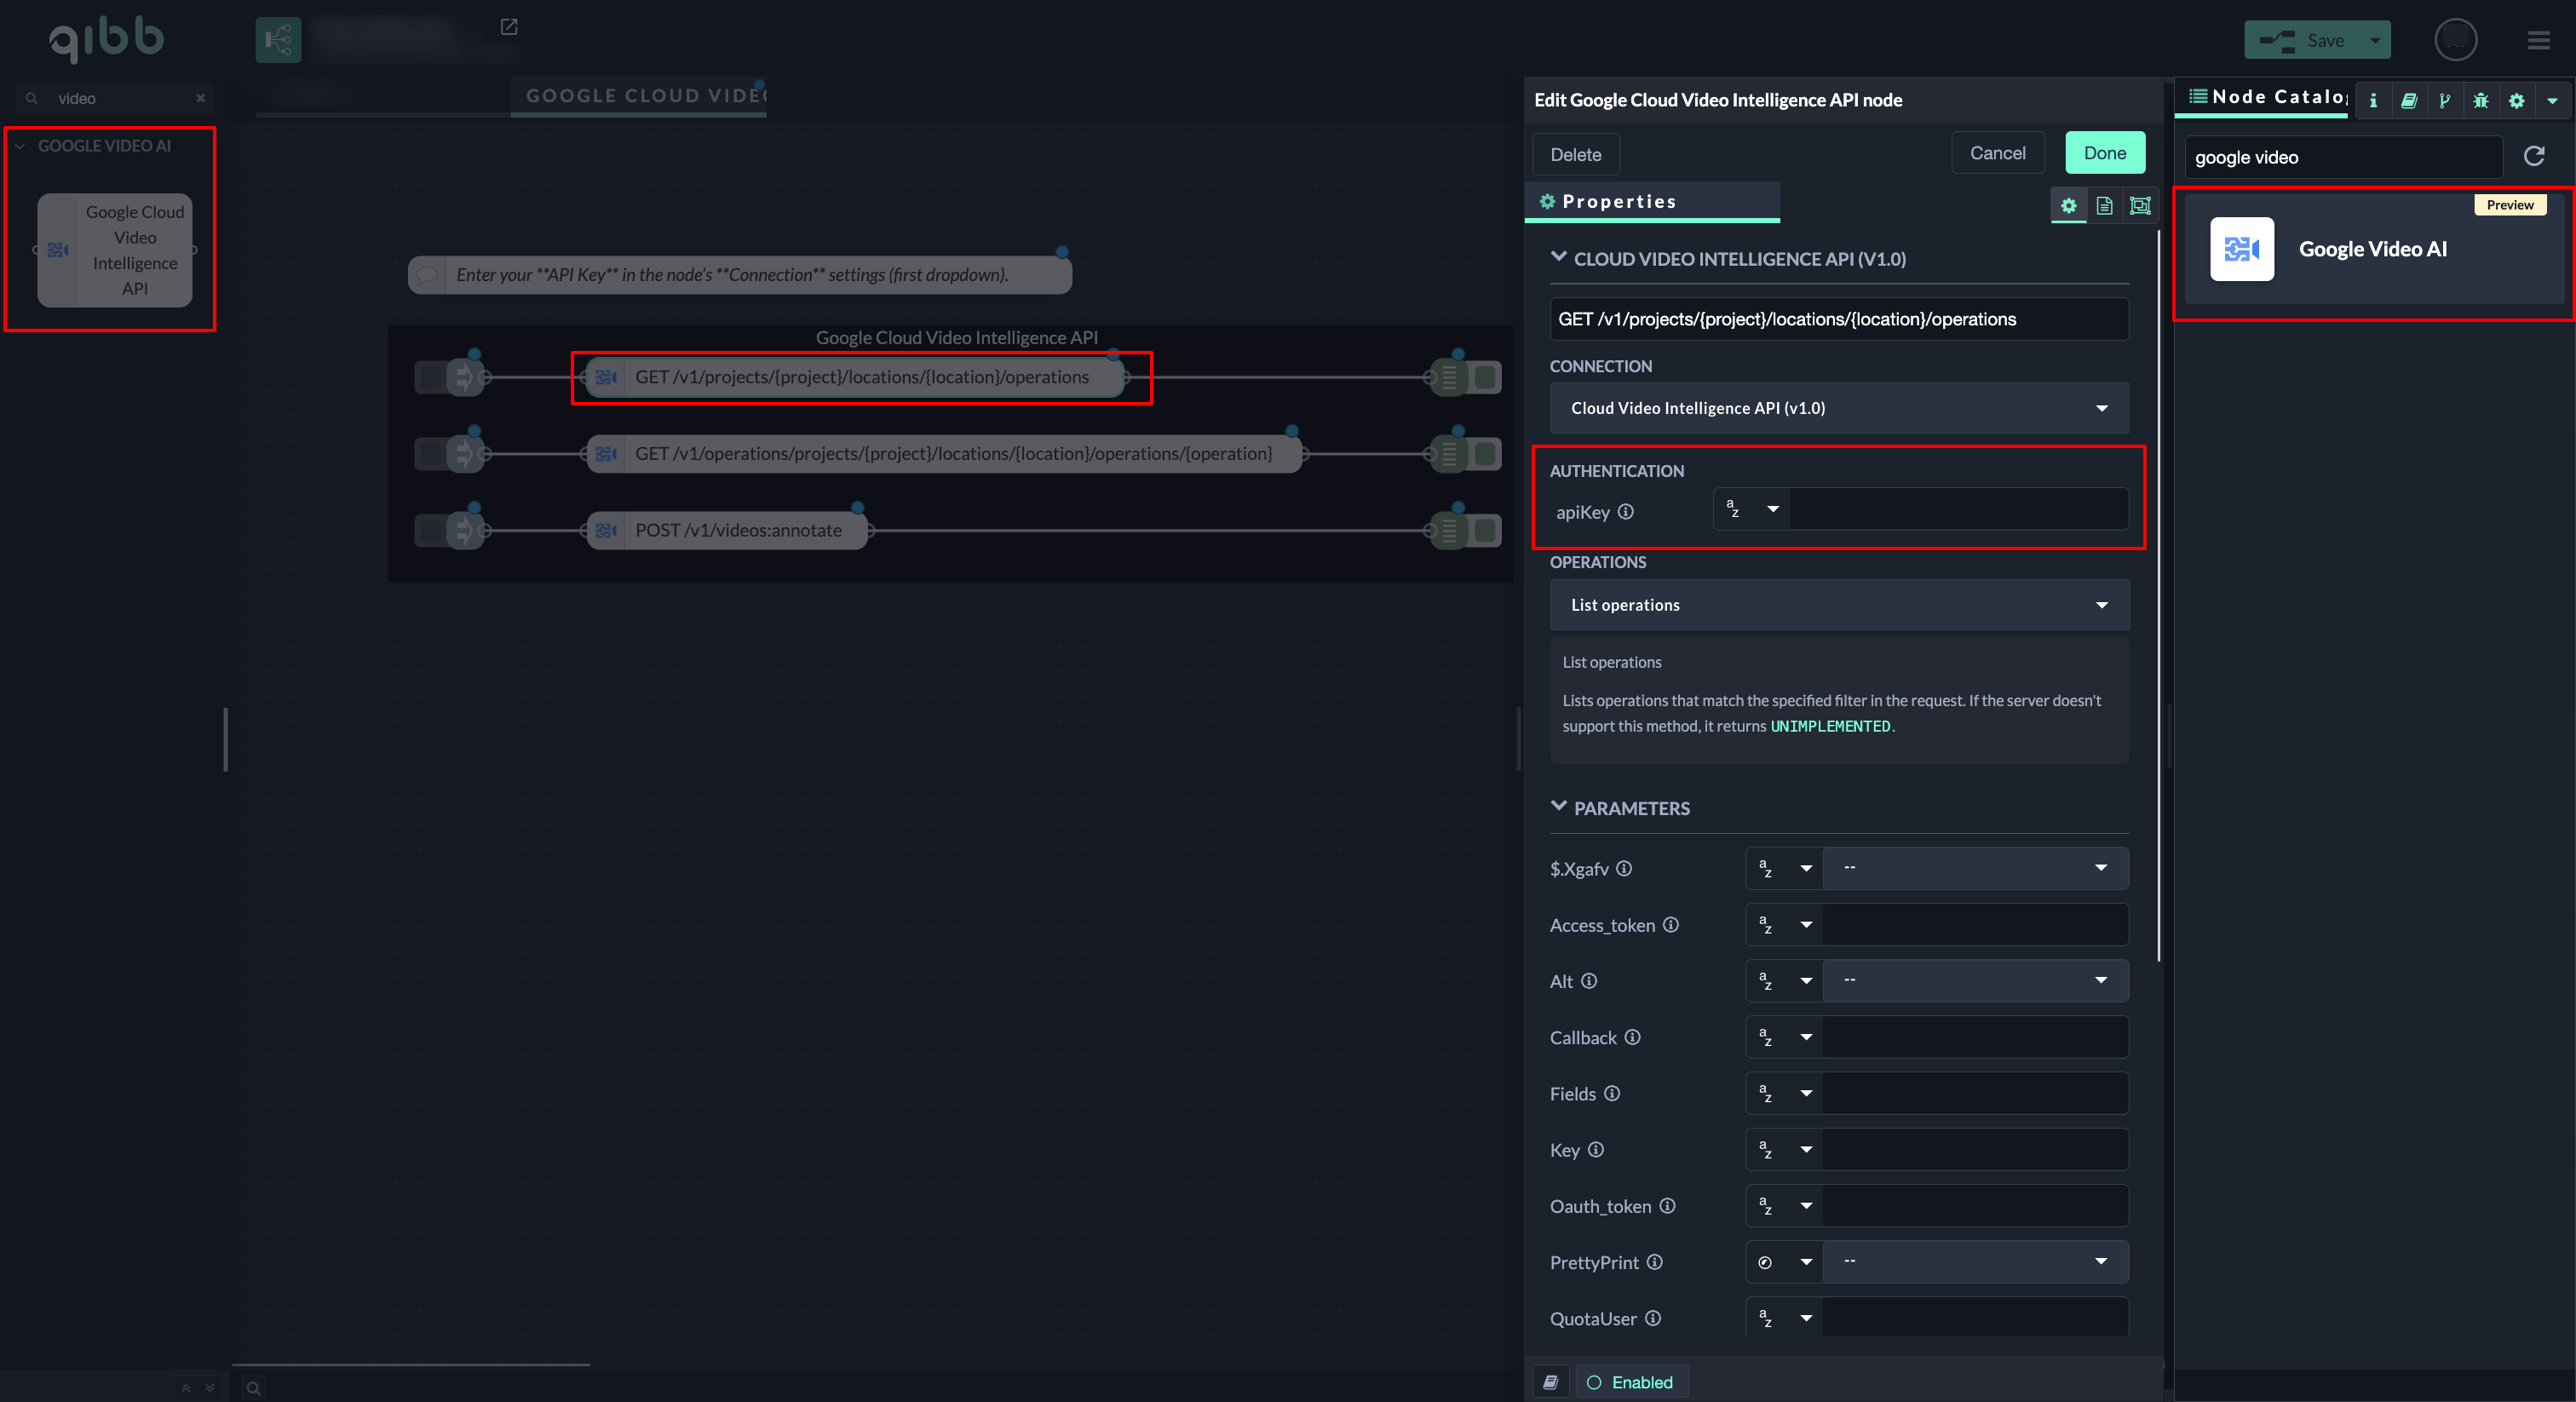Open the List operations dropdown
The height and width of the screenshot is (1402, 2576).
pyautogui.click(x=1838, y=605)
